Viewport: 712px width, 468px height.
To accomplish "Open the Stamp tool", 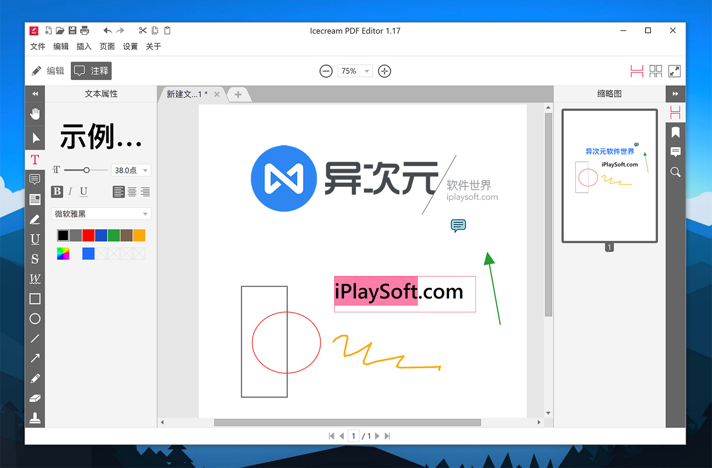I will click(35, 417).
